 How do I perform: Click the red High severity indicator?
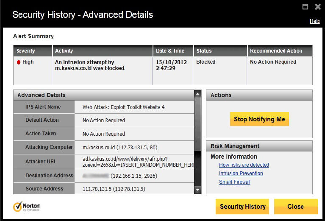click(x=19, y=62)
